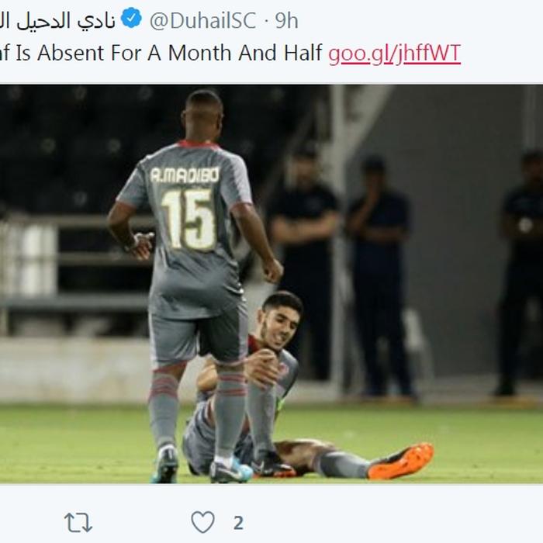Click the number 15 jersey in the photo
Image resolution: width=543 pixels, height=543 pixels.
click(188, 220)
